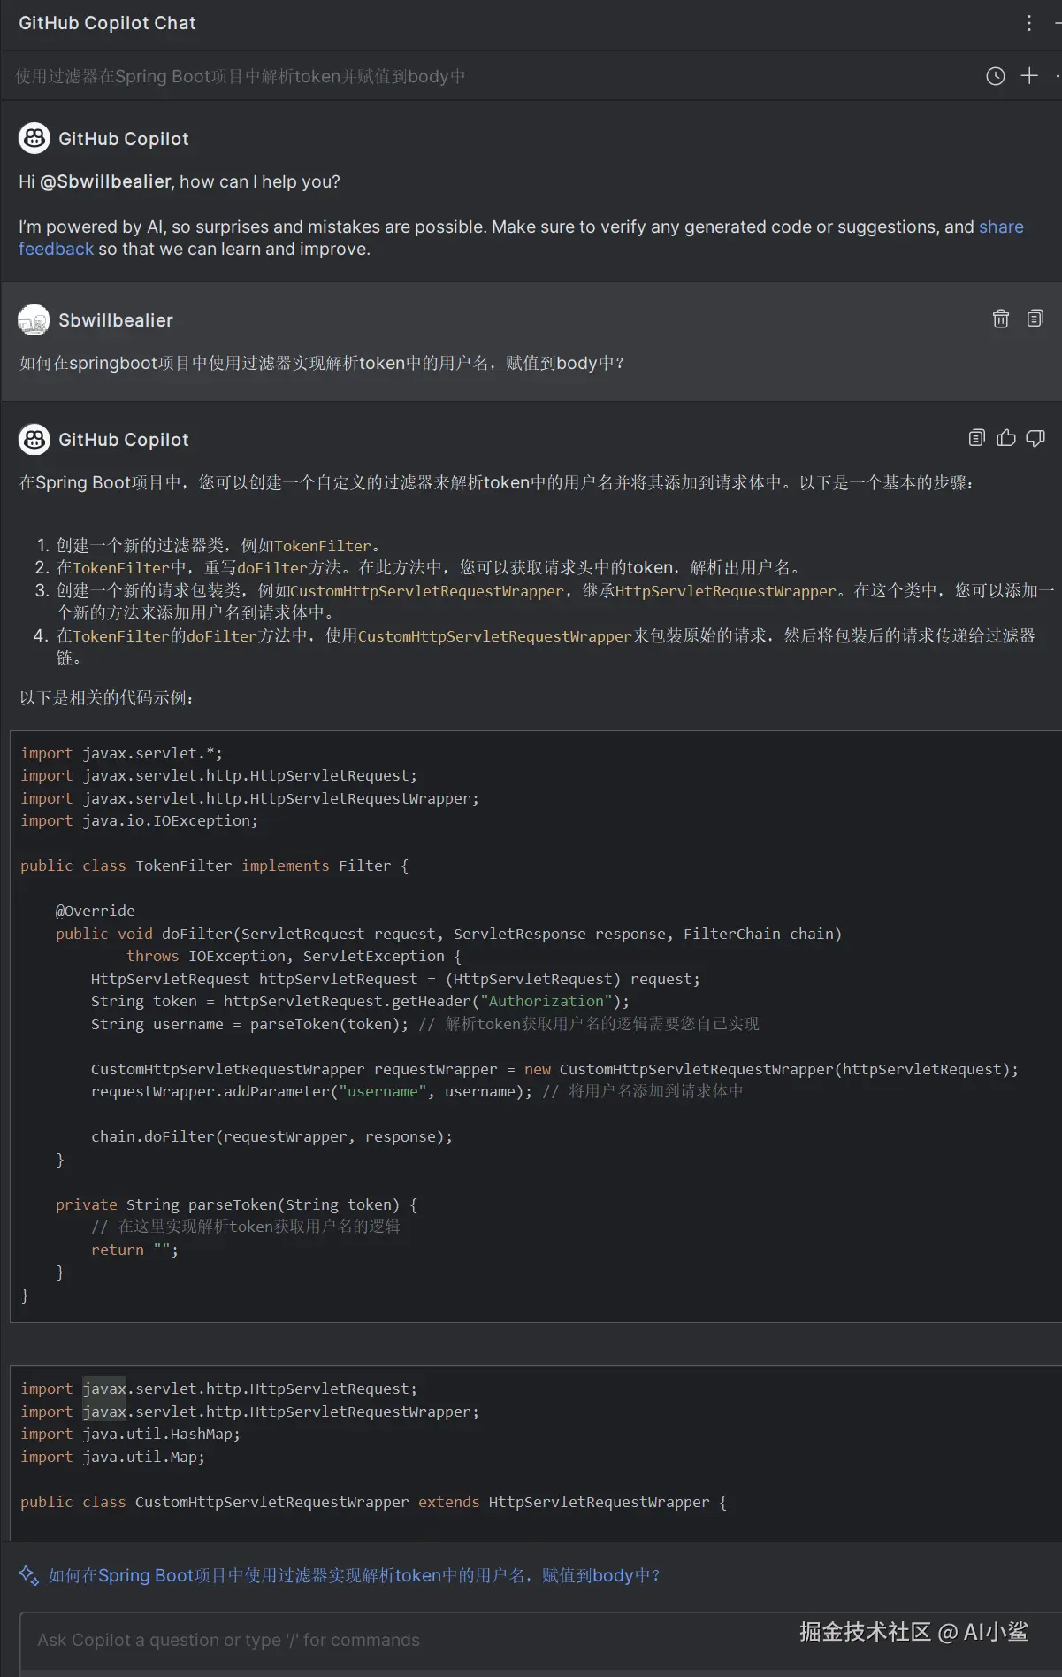Focus the Ask Copilot question input field
1062x1677 pixels.
(x=540, y=1640)
